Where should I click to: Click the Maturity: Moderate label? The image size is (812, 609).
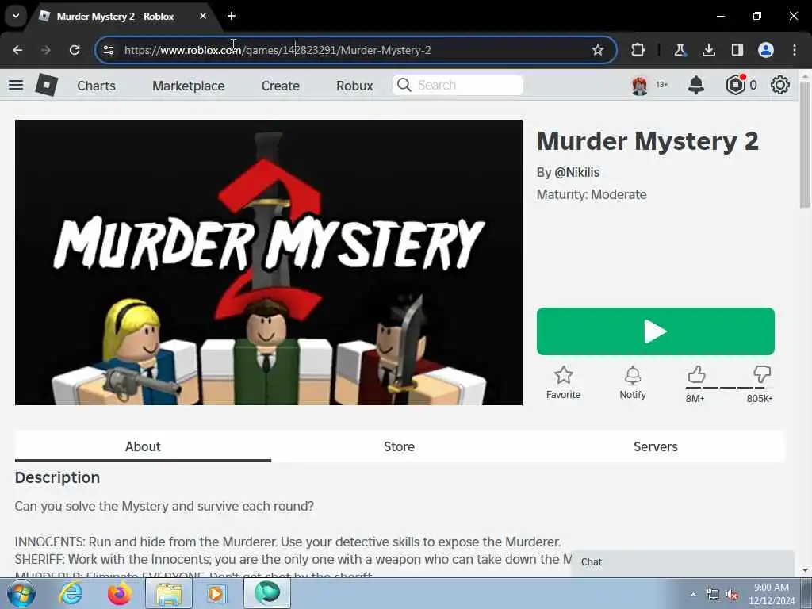592,195
